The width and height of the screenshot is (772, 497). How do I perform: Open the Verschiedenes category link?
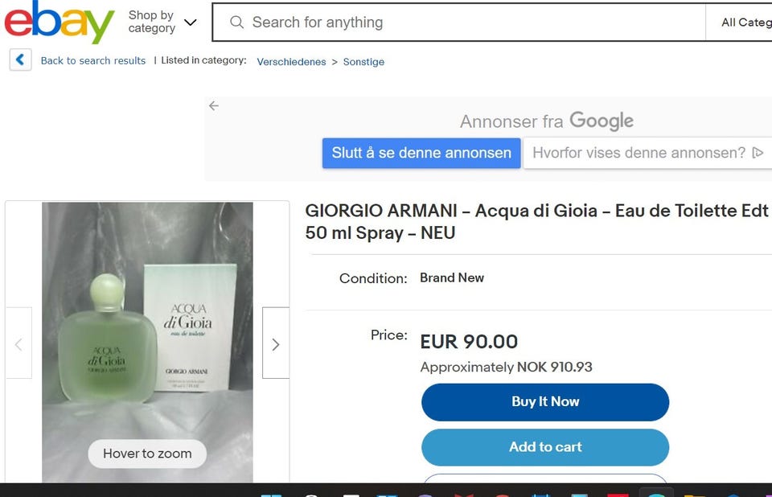(x=291, y=62)
